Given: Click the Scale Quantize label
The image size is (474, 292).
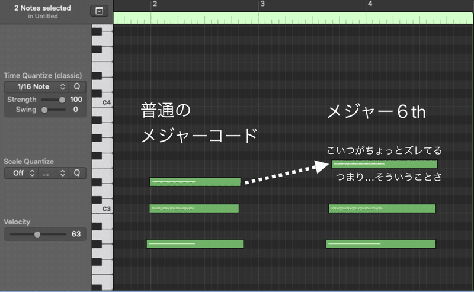Looking at the screenshot, I should pyautogui.click(x=28, y=162).
